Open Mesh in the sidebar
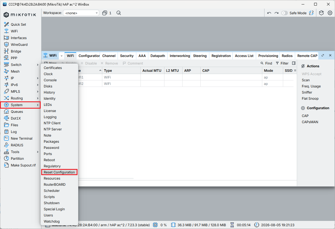The height and width of the screenshot is (229, 335). pyautogui.click(x=15, y=71)
